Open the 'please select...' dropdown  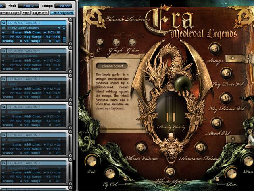112,66
